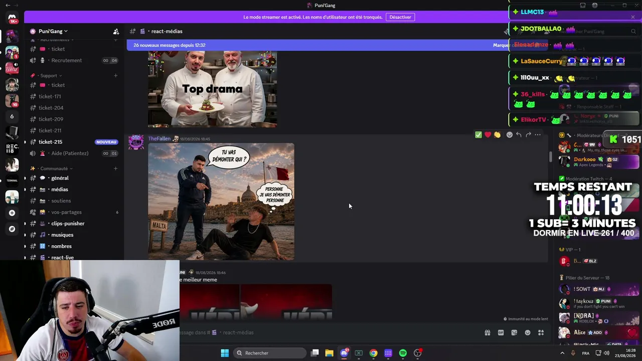The image size is (642, 361).
Task: Switch to the musiques channel
Action: click(x=74, y=235)
